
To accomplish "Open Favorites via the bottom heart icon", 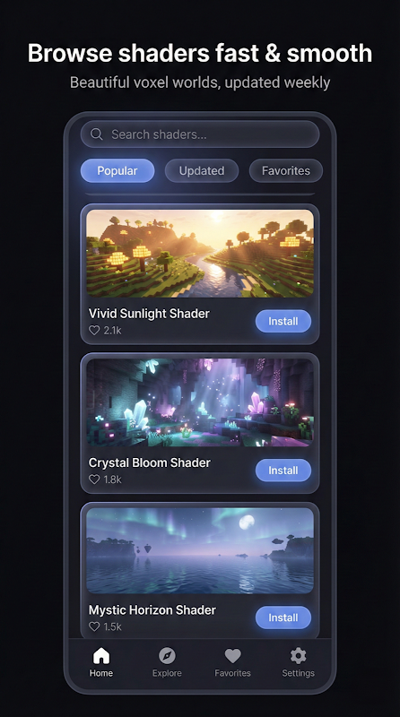I will 232,656.
